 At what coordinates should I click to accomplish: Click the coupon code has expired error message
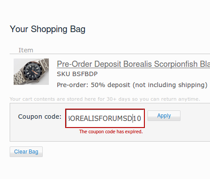pyautogui.click(x=111, y=132)
